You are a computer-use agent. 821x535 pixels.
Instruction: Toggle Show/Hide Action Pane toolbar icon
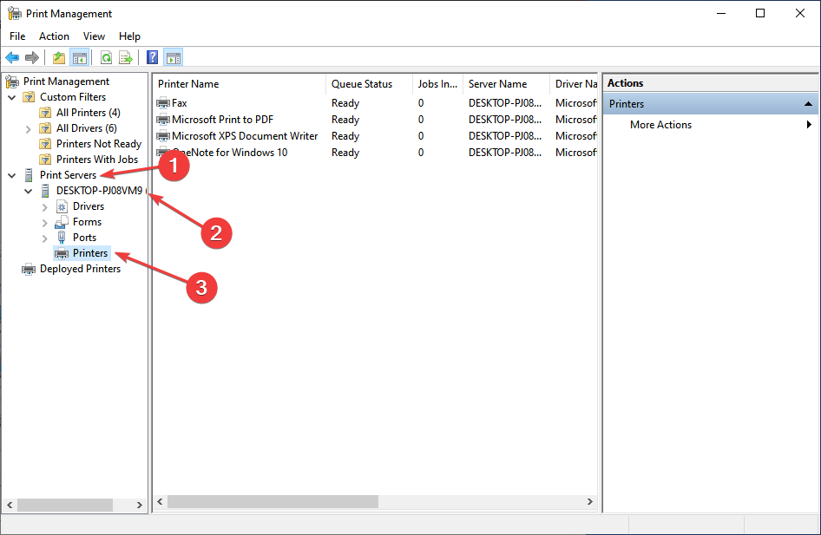pyautogui.click(x=174, y=57)
